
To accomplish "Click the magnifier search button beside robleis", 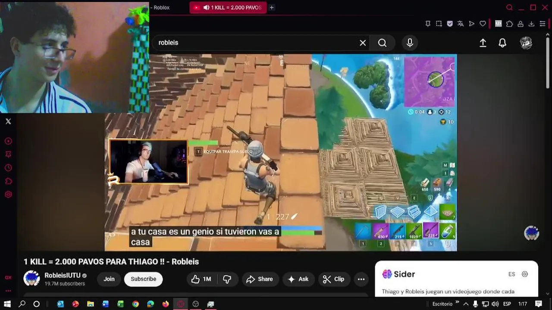I will tap(382, 43).
